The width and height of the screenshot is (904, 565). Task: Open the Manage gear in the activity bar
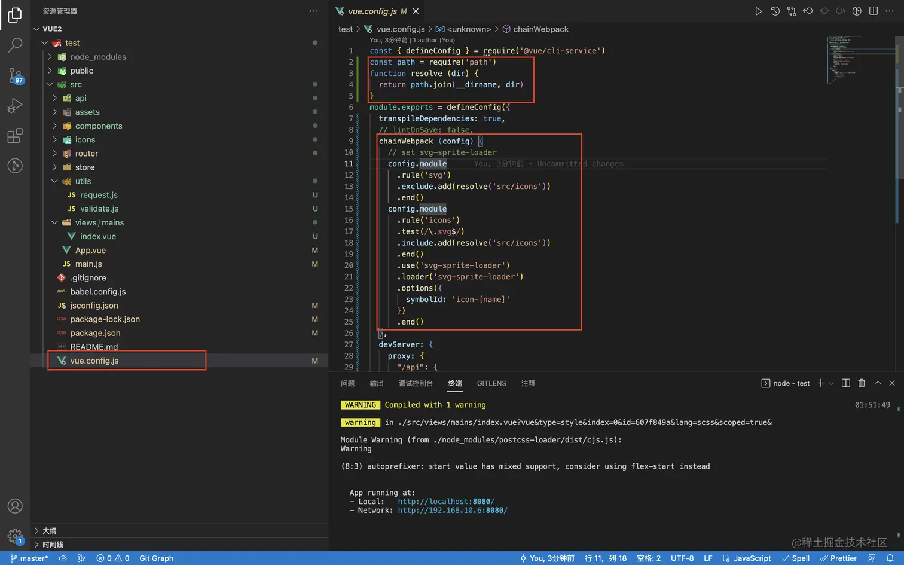pyautogui.click(x=15, y=536)
